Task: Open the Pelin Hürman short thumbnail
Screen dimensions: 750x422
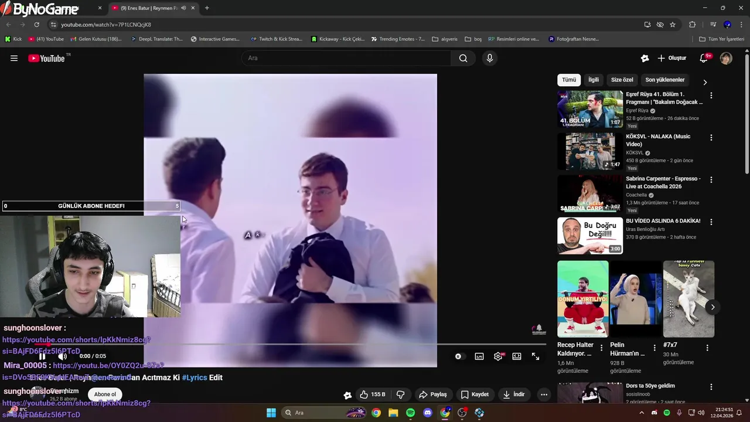Action: click(636, 299)
